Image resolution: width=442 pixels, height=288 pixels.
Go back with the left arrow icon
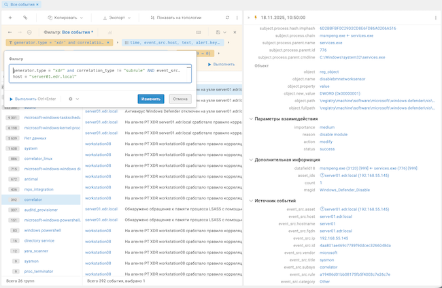[10, 32]
